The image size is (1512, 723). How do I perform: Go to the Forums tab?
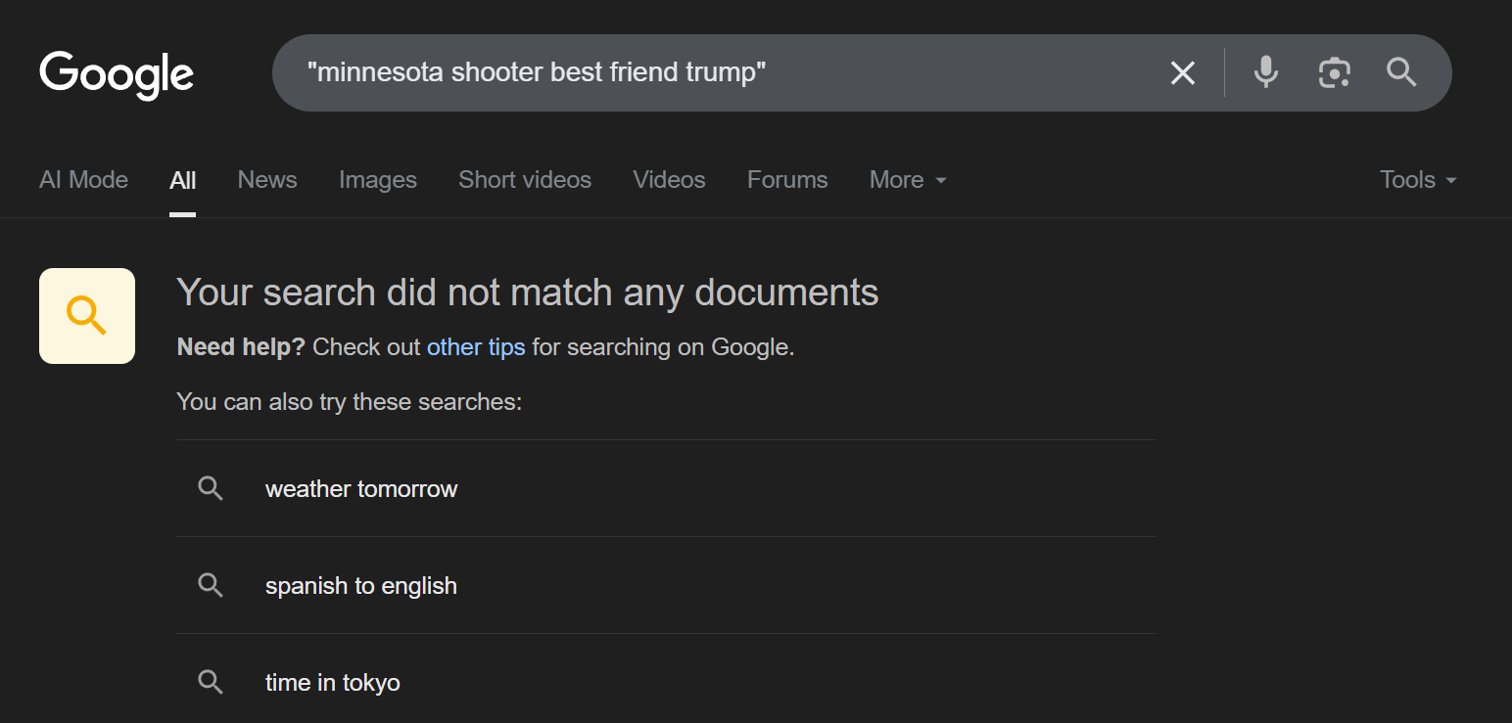(x=787, y=180)
